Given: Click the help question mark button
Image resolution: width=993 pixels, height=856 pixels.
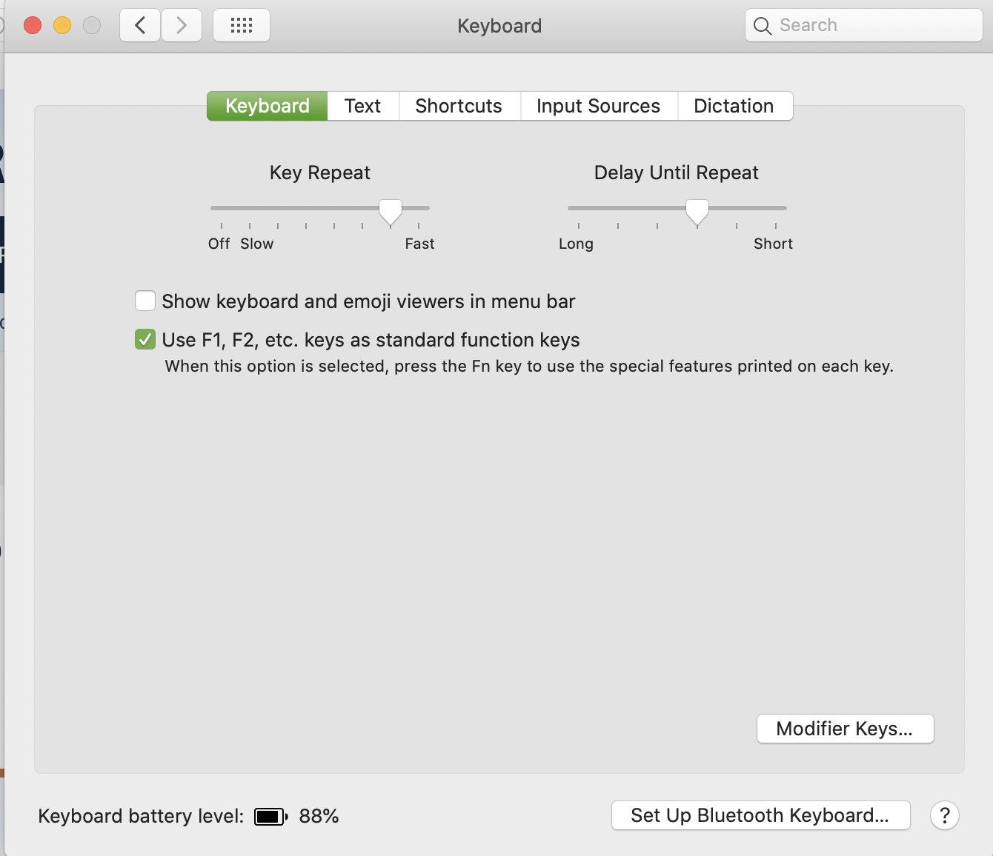Looking at the screenshot, I should coord(945,815).
